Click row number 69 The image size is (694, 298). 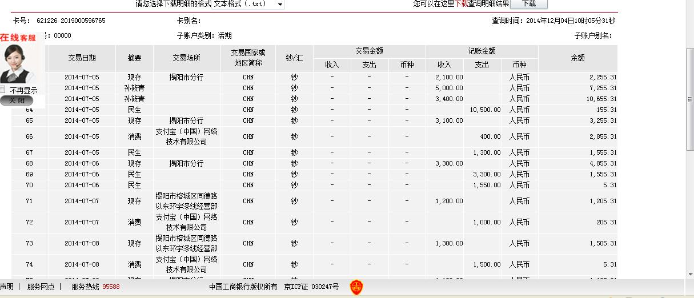click(x=29, y=174)
